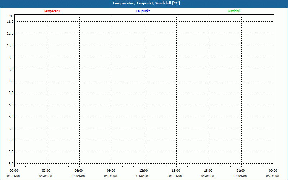The width and height of the screenshot is (288, 180).
Task: Click the chart title "Temperatur, Taupunkt, Windchill [°C]"
Action: click(x=146, y=3)
